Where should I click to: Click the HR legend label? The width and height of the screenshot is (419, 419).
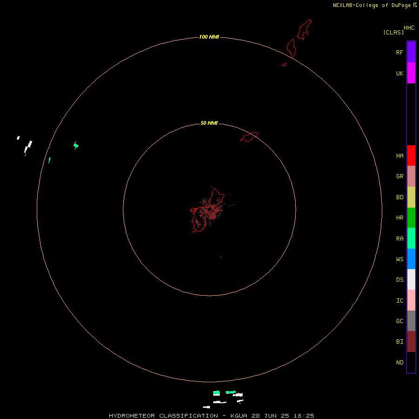pyautogui.click(x=399, y=218)
